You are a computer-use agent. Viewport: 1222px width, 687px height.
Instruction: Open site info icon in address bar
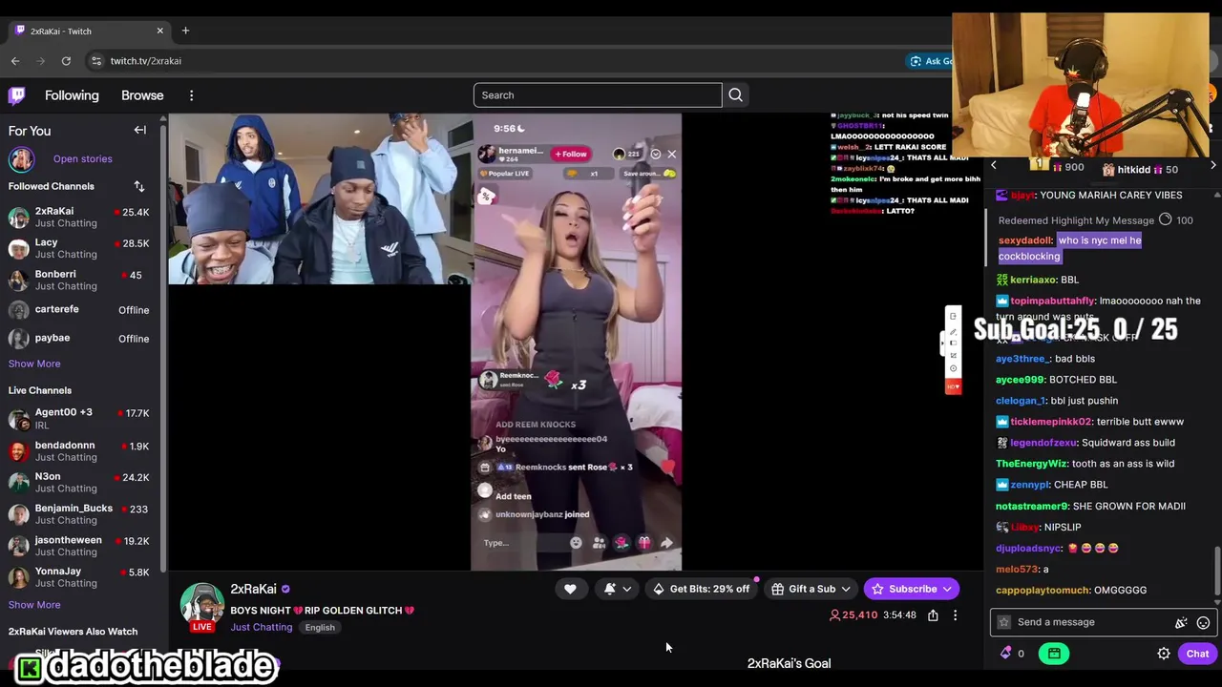[x=95, y=61]
